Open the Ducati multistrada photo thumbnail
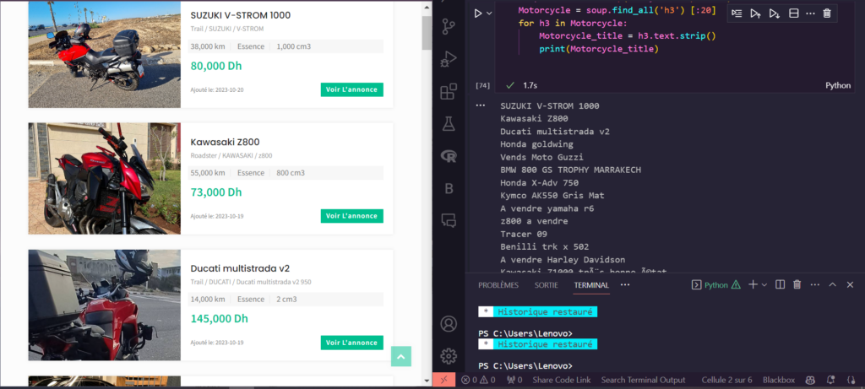Viewport: 865px width, 389px height. pos(104,305)
